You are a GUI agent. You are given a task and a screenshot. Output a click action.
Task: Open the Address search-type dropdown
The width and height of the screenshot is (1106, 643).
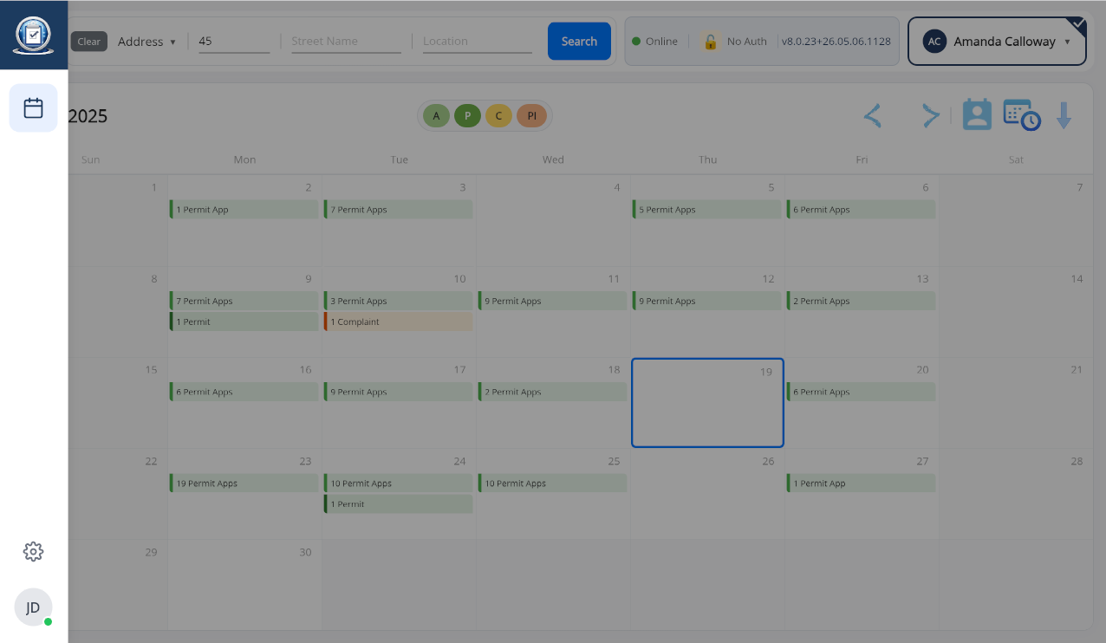(146, 42)
